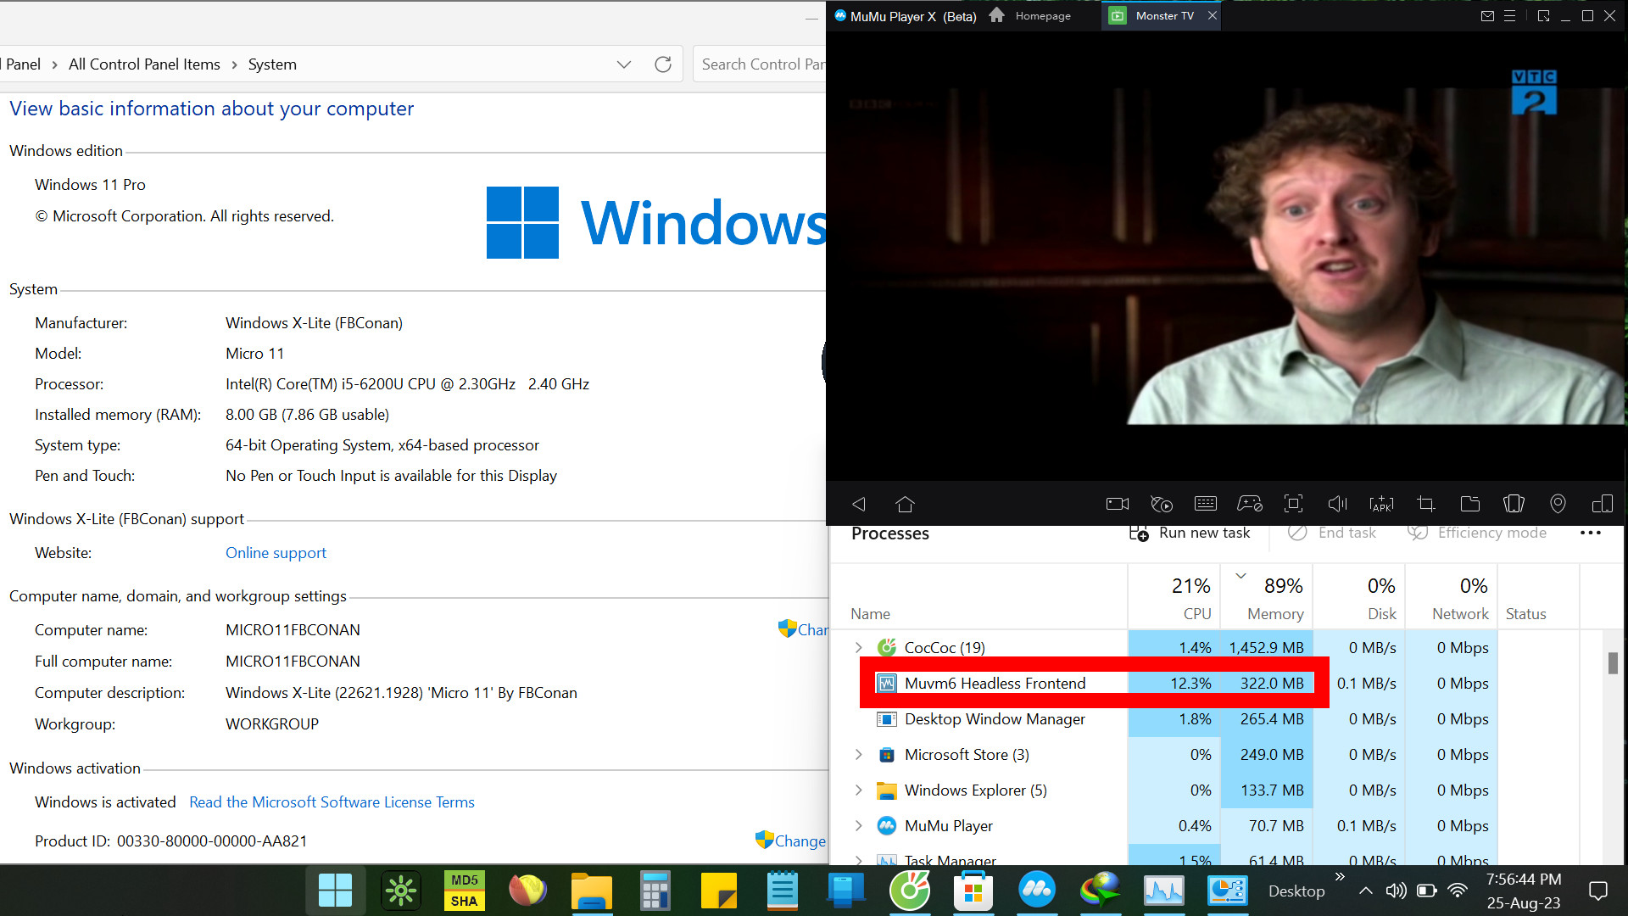
Task: Expand the Microsoft Store (3) process group
Action: pos(858,755)
